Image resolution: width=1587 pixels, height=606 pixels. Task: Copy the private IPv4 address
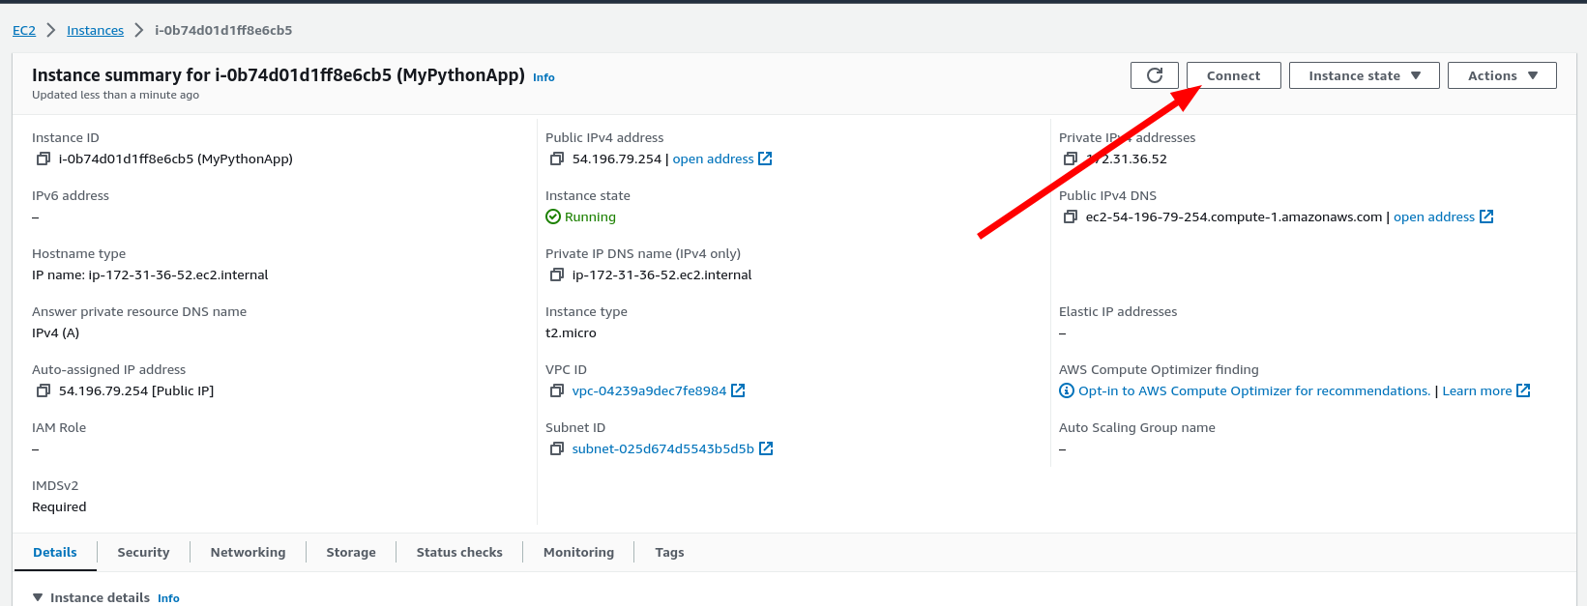(1070, 159)
